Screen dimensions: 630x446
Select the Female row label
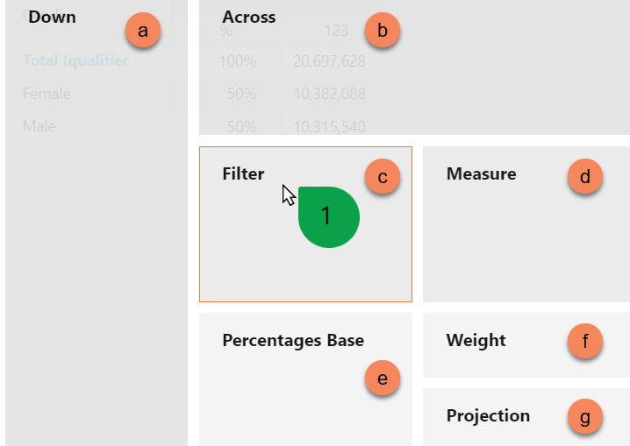pyautogui.click(x=47, y=94)
